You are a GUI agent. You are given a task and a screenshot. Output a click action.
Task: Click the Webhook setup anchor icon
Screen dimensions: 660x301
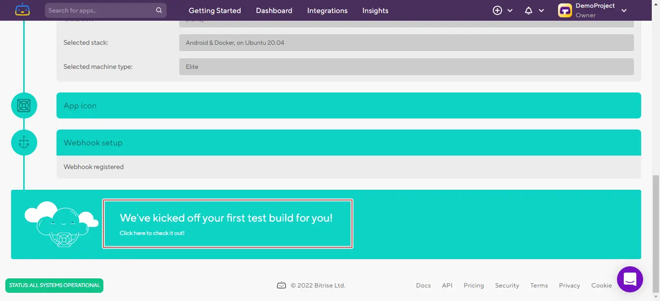coord(24,143)
